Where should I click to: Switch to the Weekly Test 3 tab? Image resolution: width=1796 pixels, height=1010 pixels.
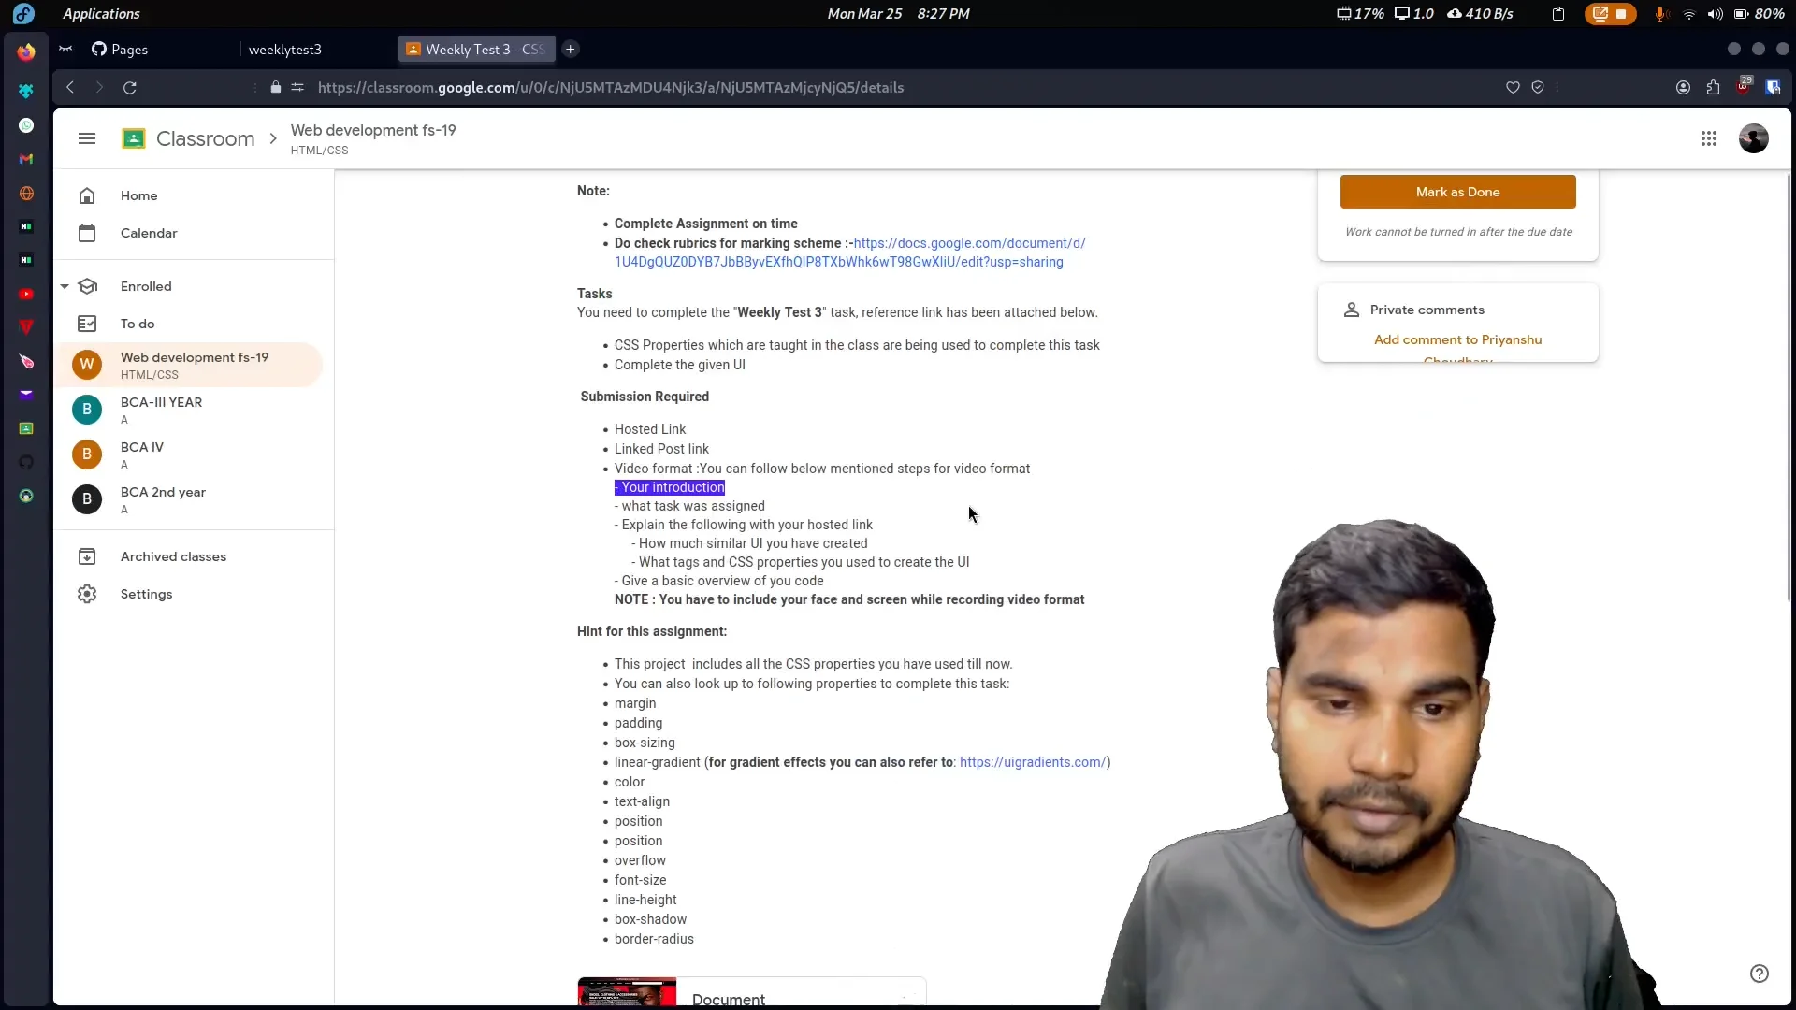pyautogui.click(x=477, y=49)
